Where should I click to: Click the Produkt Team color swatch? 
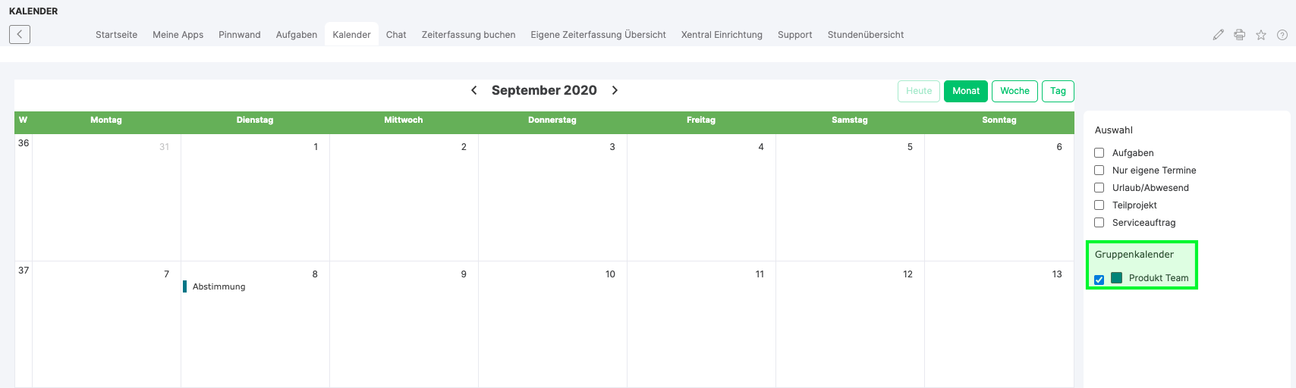pos(1116,278)
